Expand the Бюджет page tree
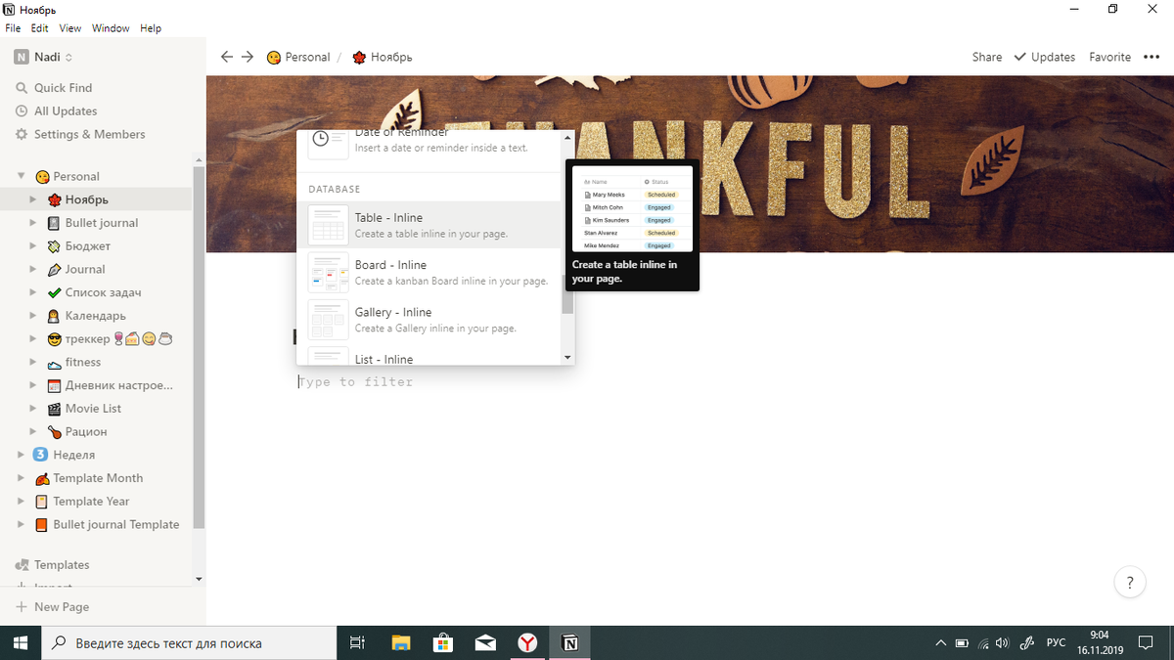Viewport: 1174px width, 660px height. click(x=34, y=246)
